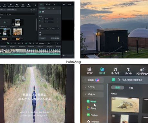148x123 pixels.
Task: Open the Effects tab in the editor toolbar
Action: coord(17,6)
